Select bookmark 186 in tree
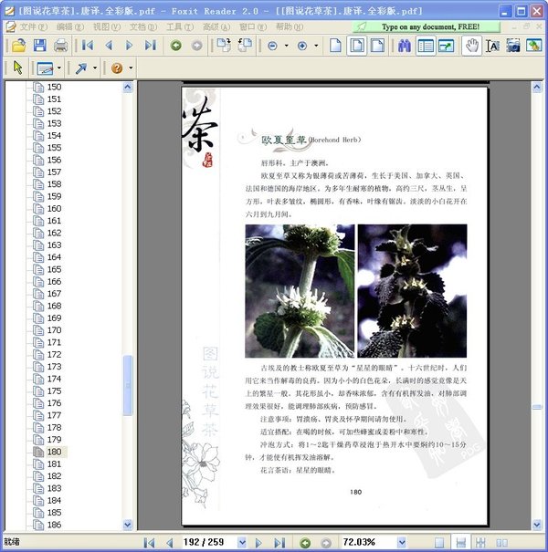Image resolution: width=548 pixels, height=552 pixels. coord(54,525)
